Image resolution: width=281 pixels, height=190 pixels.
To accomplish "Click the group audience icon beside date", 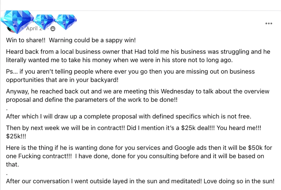I will point(53,29).
